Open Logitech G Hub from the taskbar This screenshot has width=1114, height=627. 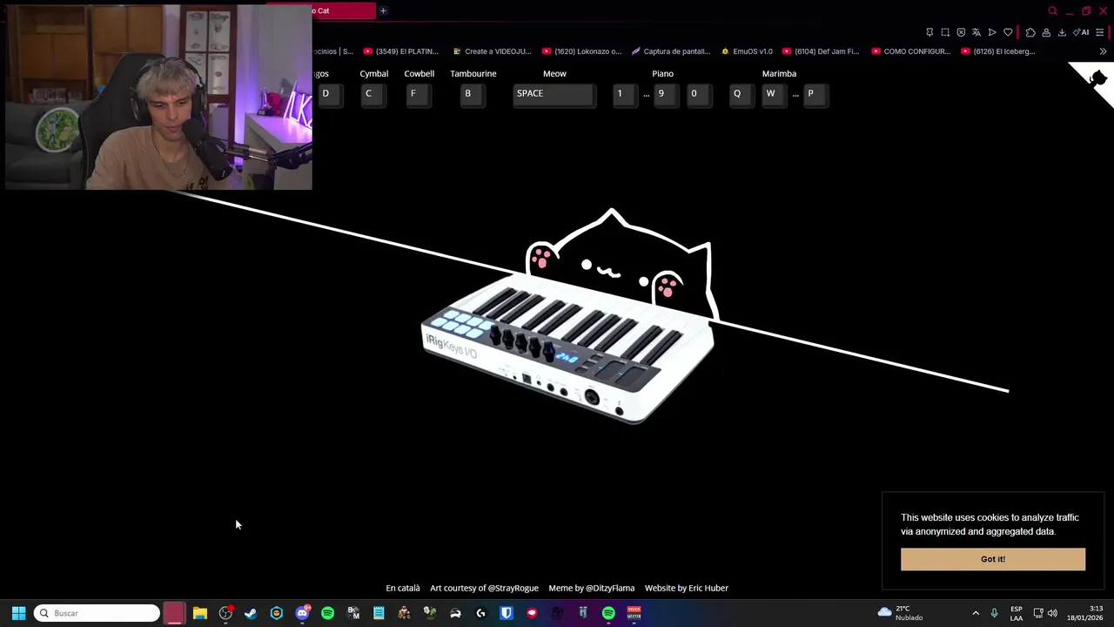480,613
